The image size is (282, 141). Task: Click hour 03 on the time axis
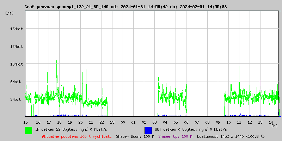click(x=154, y=122)
